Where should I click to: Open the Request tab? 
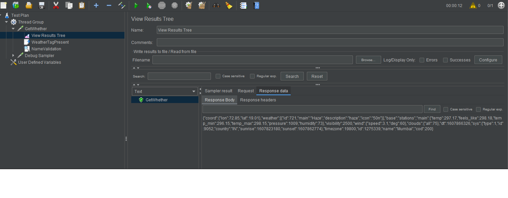246,91
